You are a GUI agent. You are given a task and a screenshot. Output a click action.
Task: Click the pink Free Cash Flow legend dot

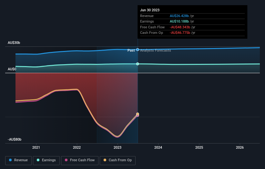[66, 160]
